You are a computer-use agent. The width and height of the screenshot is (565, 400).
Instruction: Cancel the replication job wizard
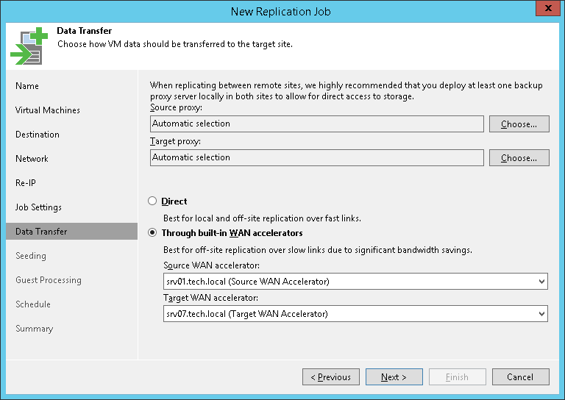[520, 377]
